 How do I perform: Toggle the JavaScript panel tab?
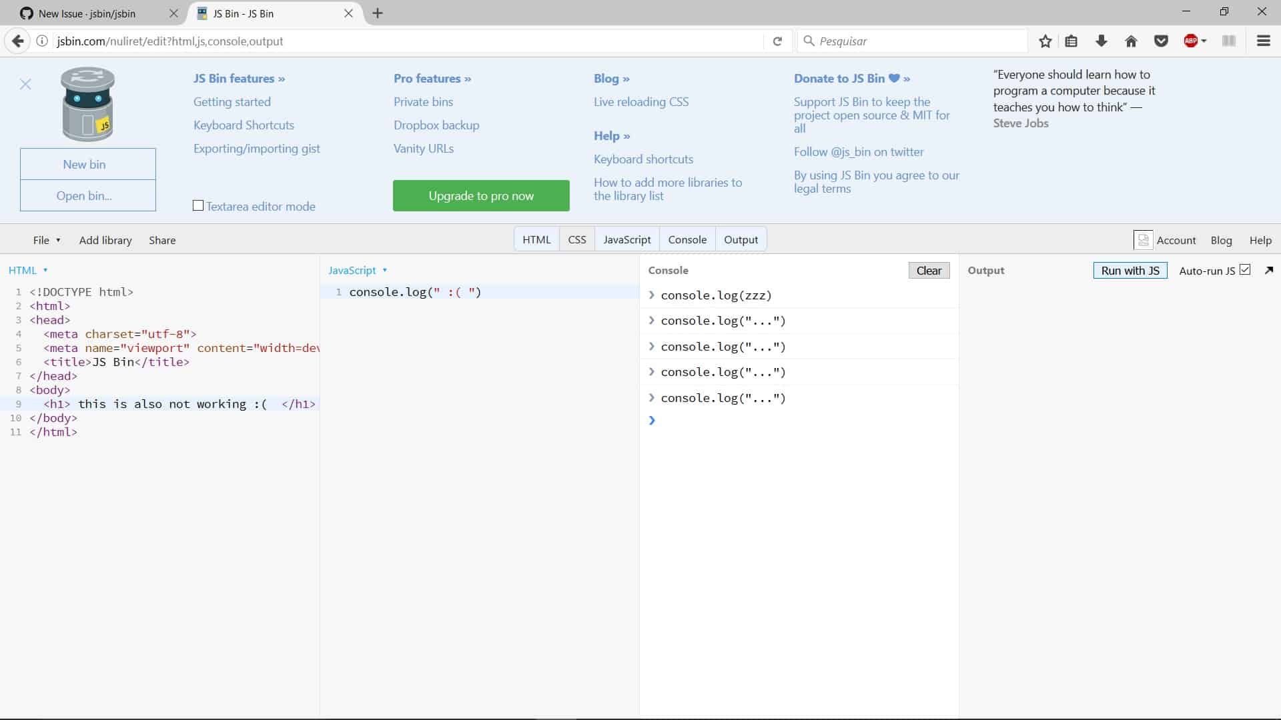coord(627,240)
